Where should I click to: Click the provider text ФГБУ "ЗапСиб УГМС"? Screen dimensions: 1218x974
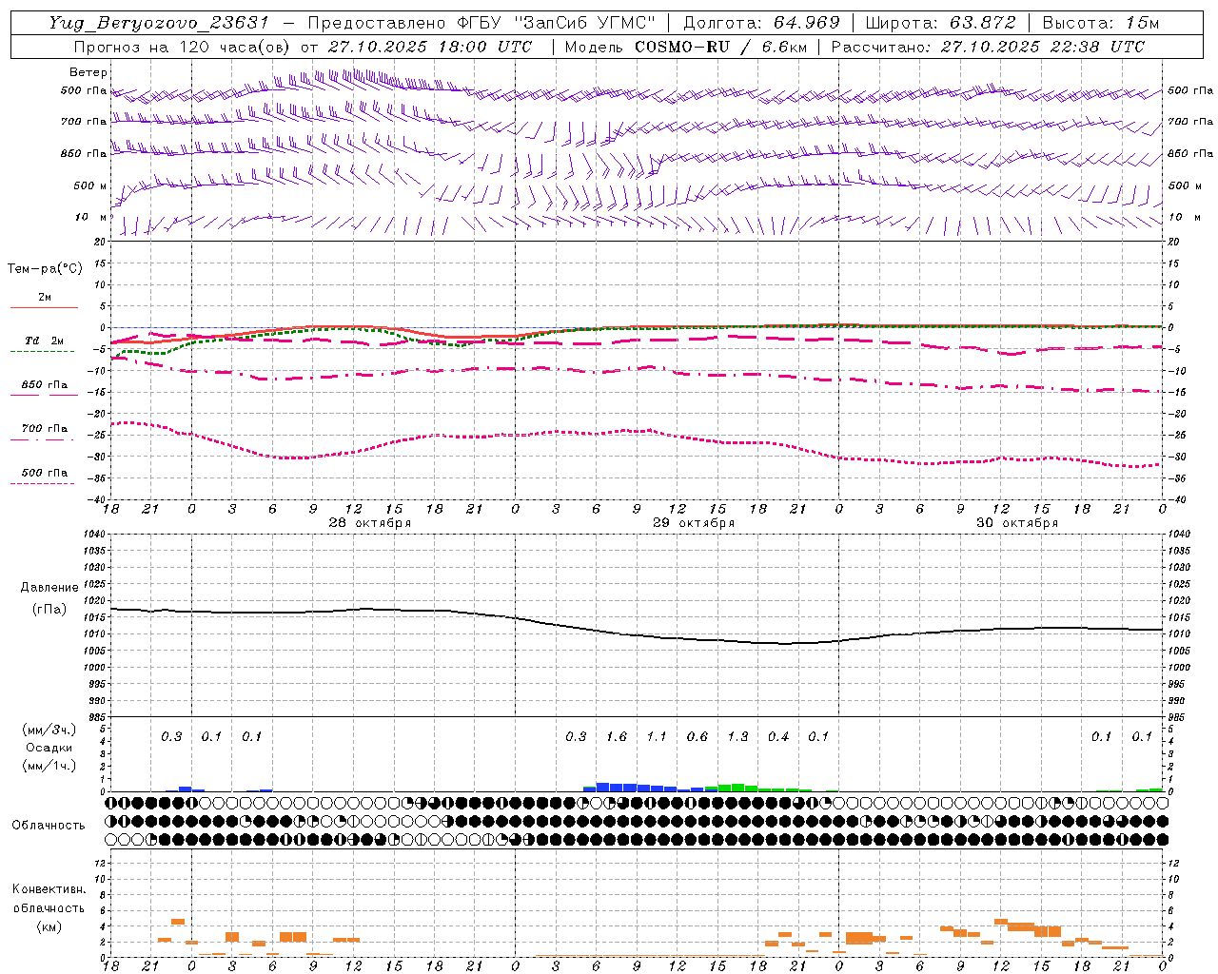(557, 23)
